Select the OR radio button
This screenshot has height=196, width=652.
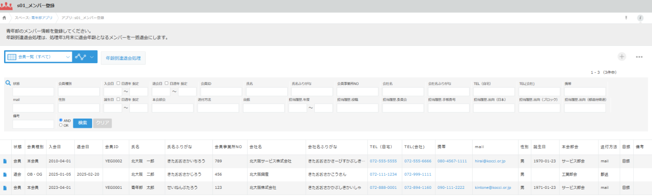(61, 125)
